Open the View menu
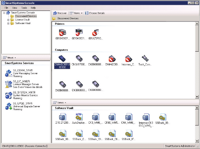The image size is (200, 149). [15, 8]
